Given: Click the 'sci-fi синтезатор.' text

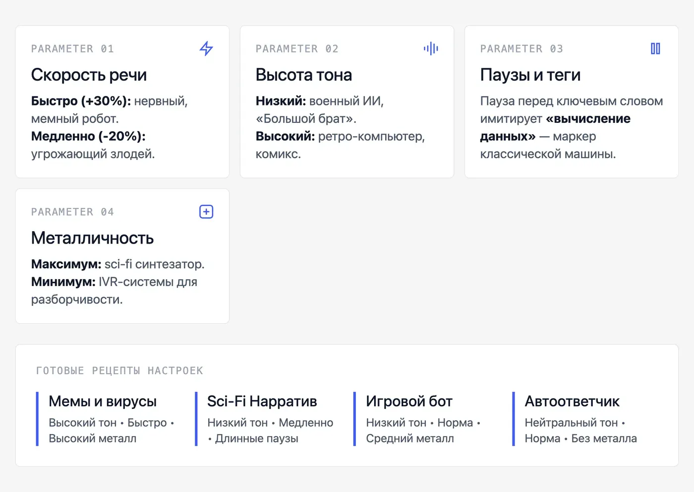Looking at the screenshot, I should click(154, 264).
